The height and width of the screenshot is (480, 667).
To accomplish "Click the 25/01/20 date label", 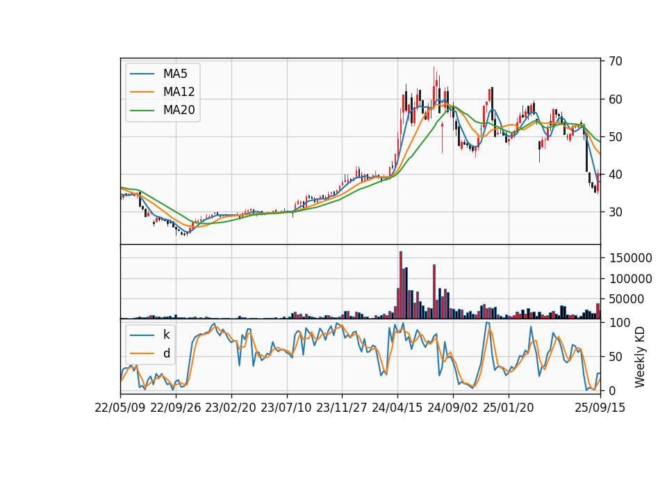I will (509, 408).
